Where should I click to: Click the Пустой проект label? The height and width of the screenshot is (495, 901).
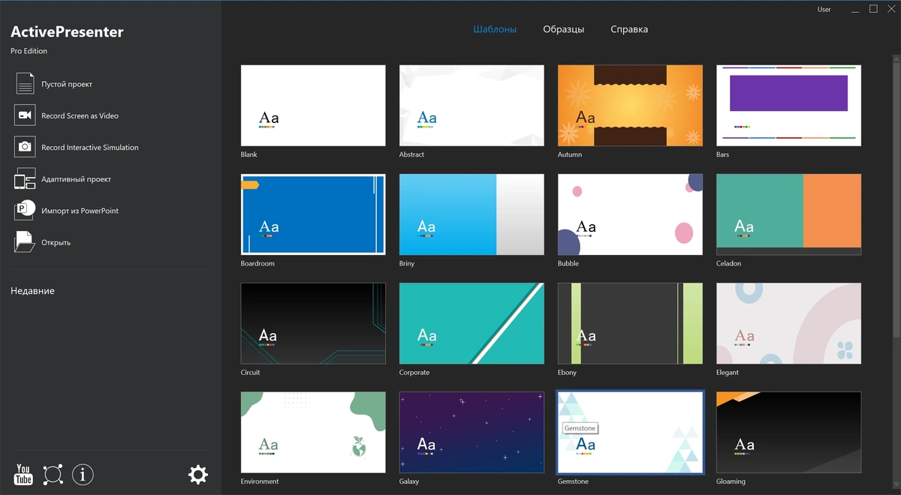click(67, 84)
